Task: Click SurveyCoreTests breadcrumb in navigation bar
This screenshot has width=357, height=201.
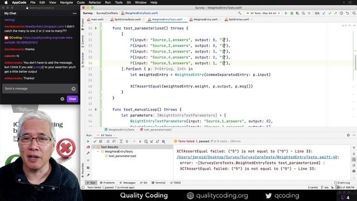Action: tap(107, 13)
